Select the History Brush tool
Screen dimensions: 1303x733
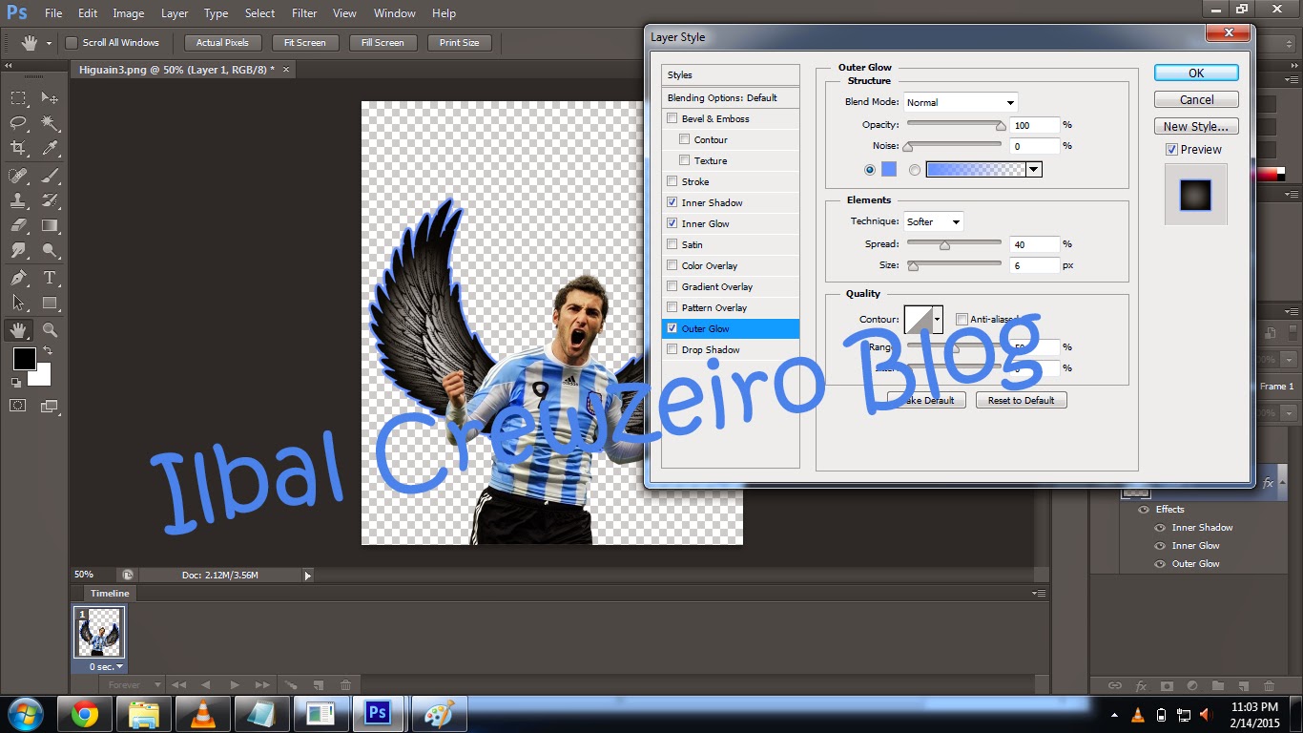pos(50,200)
